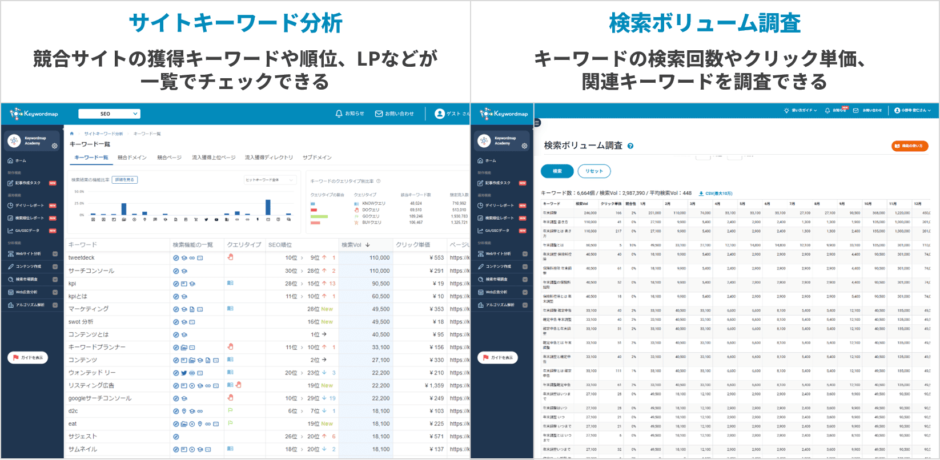Image resolution: width=940 pixels, height=460 pixels.
Task: Click ガイドを表示 in the right screenshot
Action: 497,358
